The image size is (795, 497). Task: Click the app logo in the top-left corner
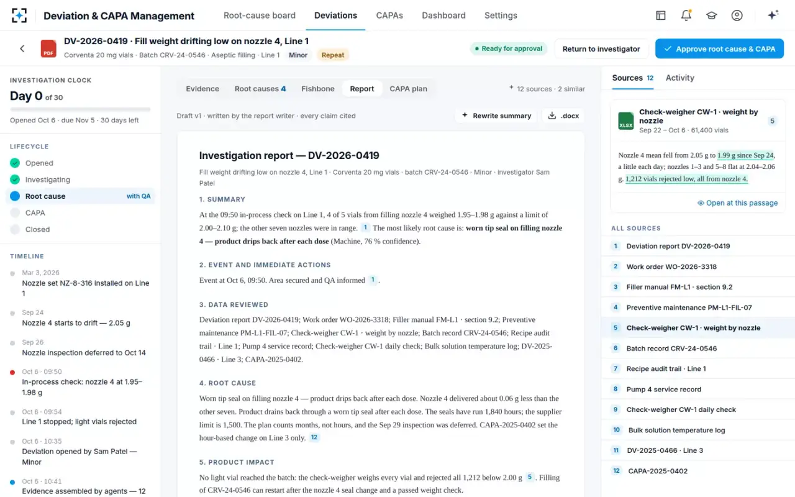point(19,16)
